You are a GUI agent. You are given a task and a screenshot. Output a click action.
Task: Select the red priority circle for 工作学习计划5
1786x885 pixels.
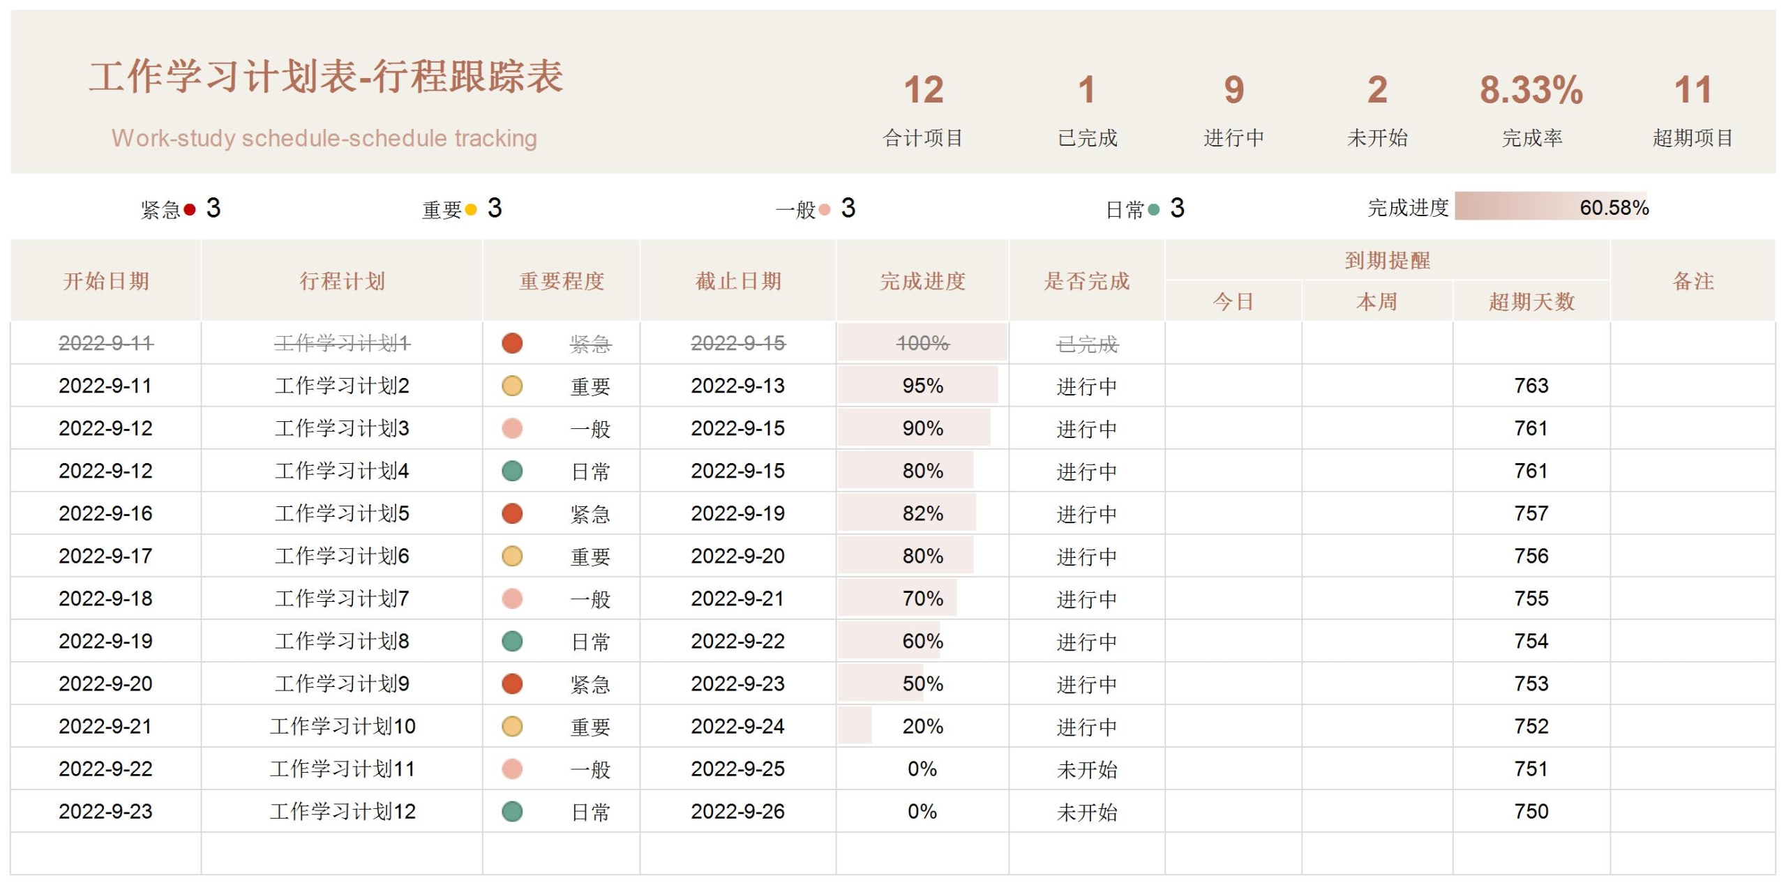click(x=512, y=513)
